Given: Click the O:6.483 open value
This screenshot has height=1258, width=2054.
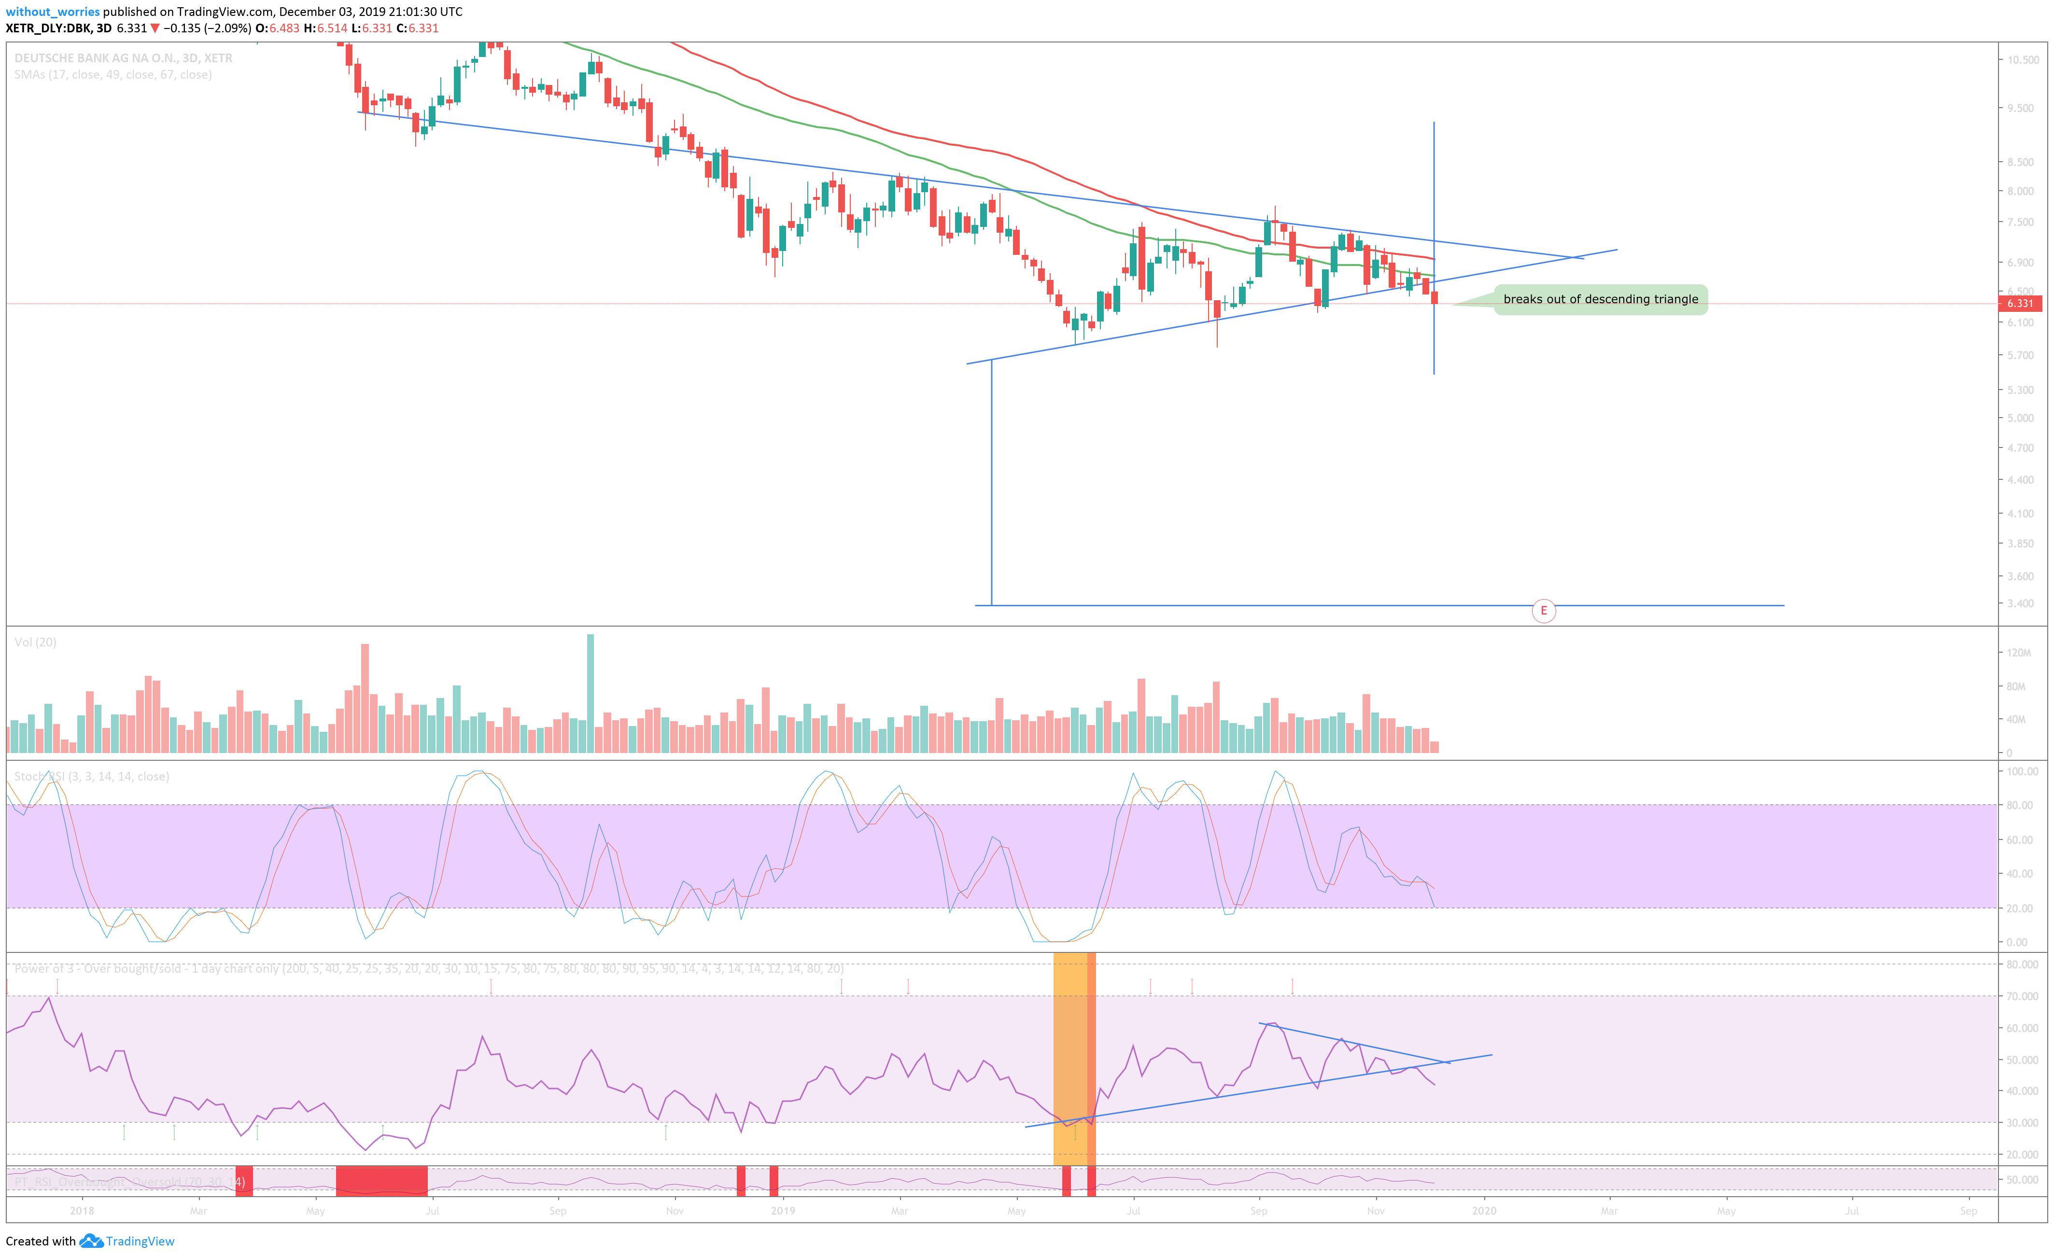Looking at the screenshot, I should [278, 28].
